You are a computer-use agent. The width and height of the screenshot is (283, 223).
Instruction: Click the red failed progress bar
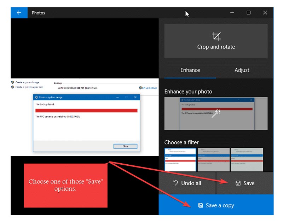tap(86, 111)
